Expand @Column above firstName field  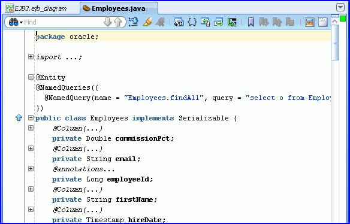point(31,189)
